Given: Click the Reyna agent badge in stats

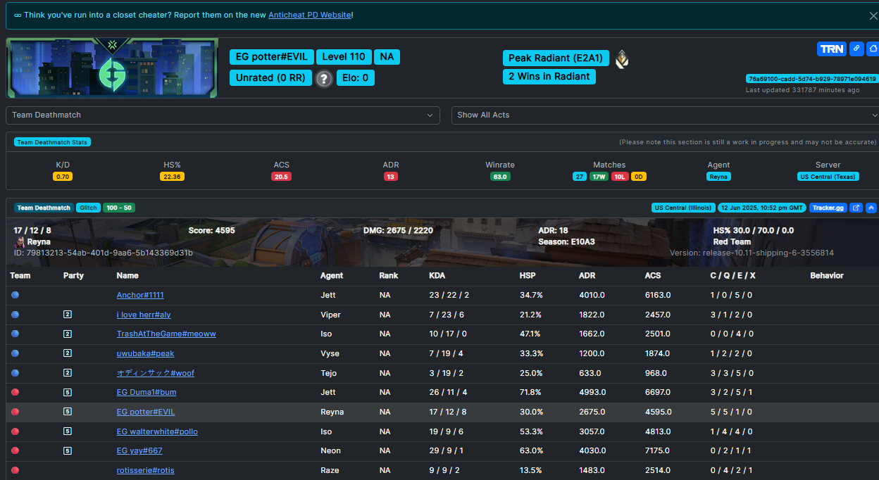Looking at the screenshot, I should [x=718, y=177].
